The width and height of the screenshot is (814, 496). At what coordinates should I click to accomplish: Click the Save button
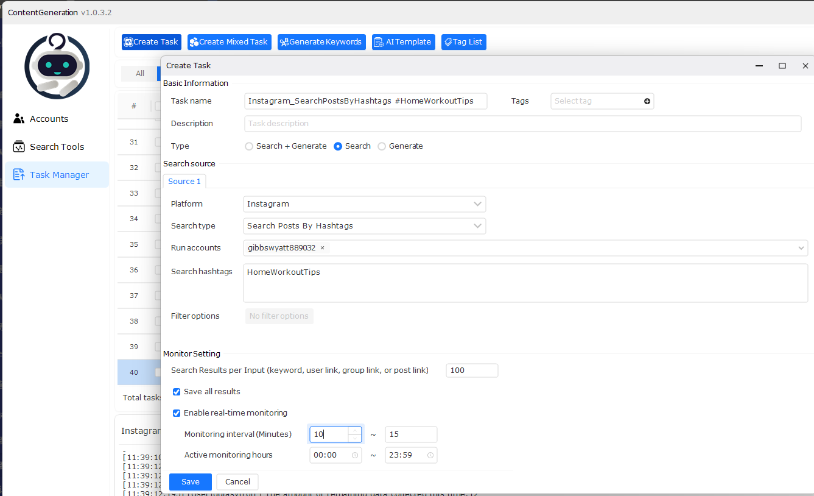tap(190, 482)
